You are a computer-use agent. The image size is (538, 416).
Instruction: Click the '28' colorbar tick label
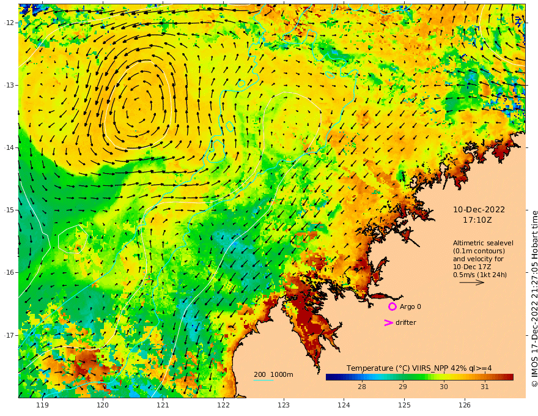pos(362,387)
